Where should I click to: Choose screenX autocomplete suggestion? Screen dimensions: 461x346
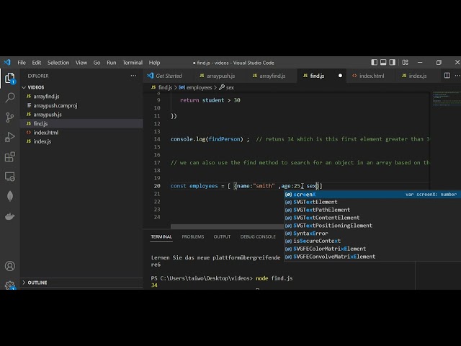(x=372, y=194)
